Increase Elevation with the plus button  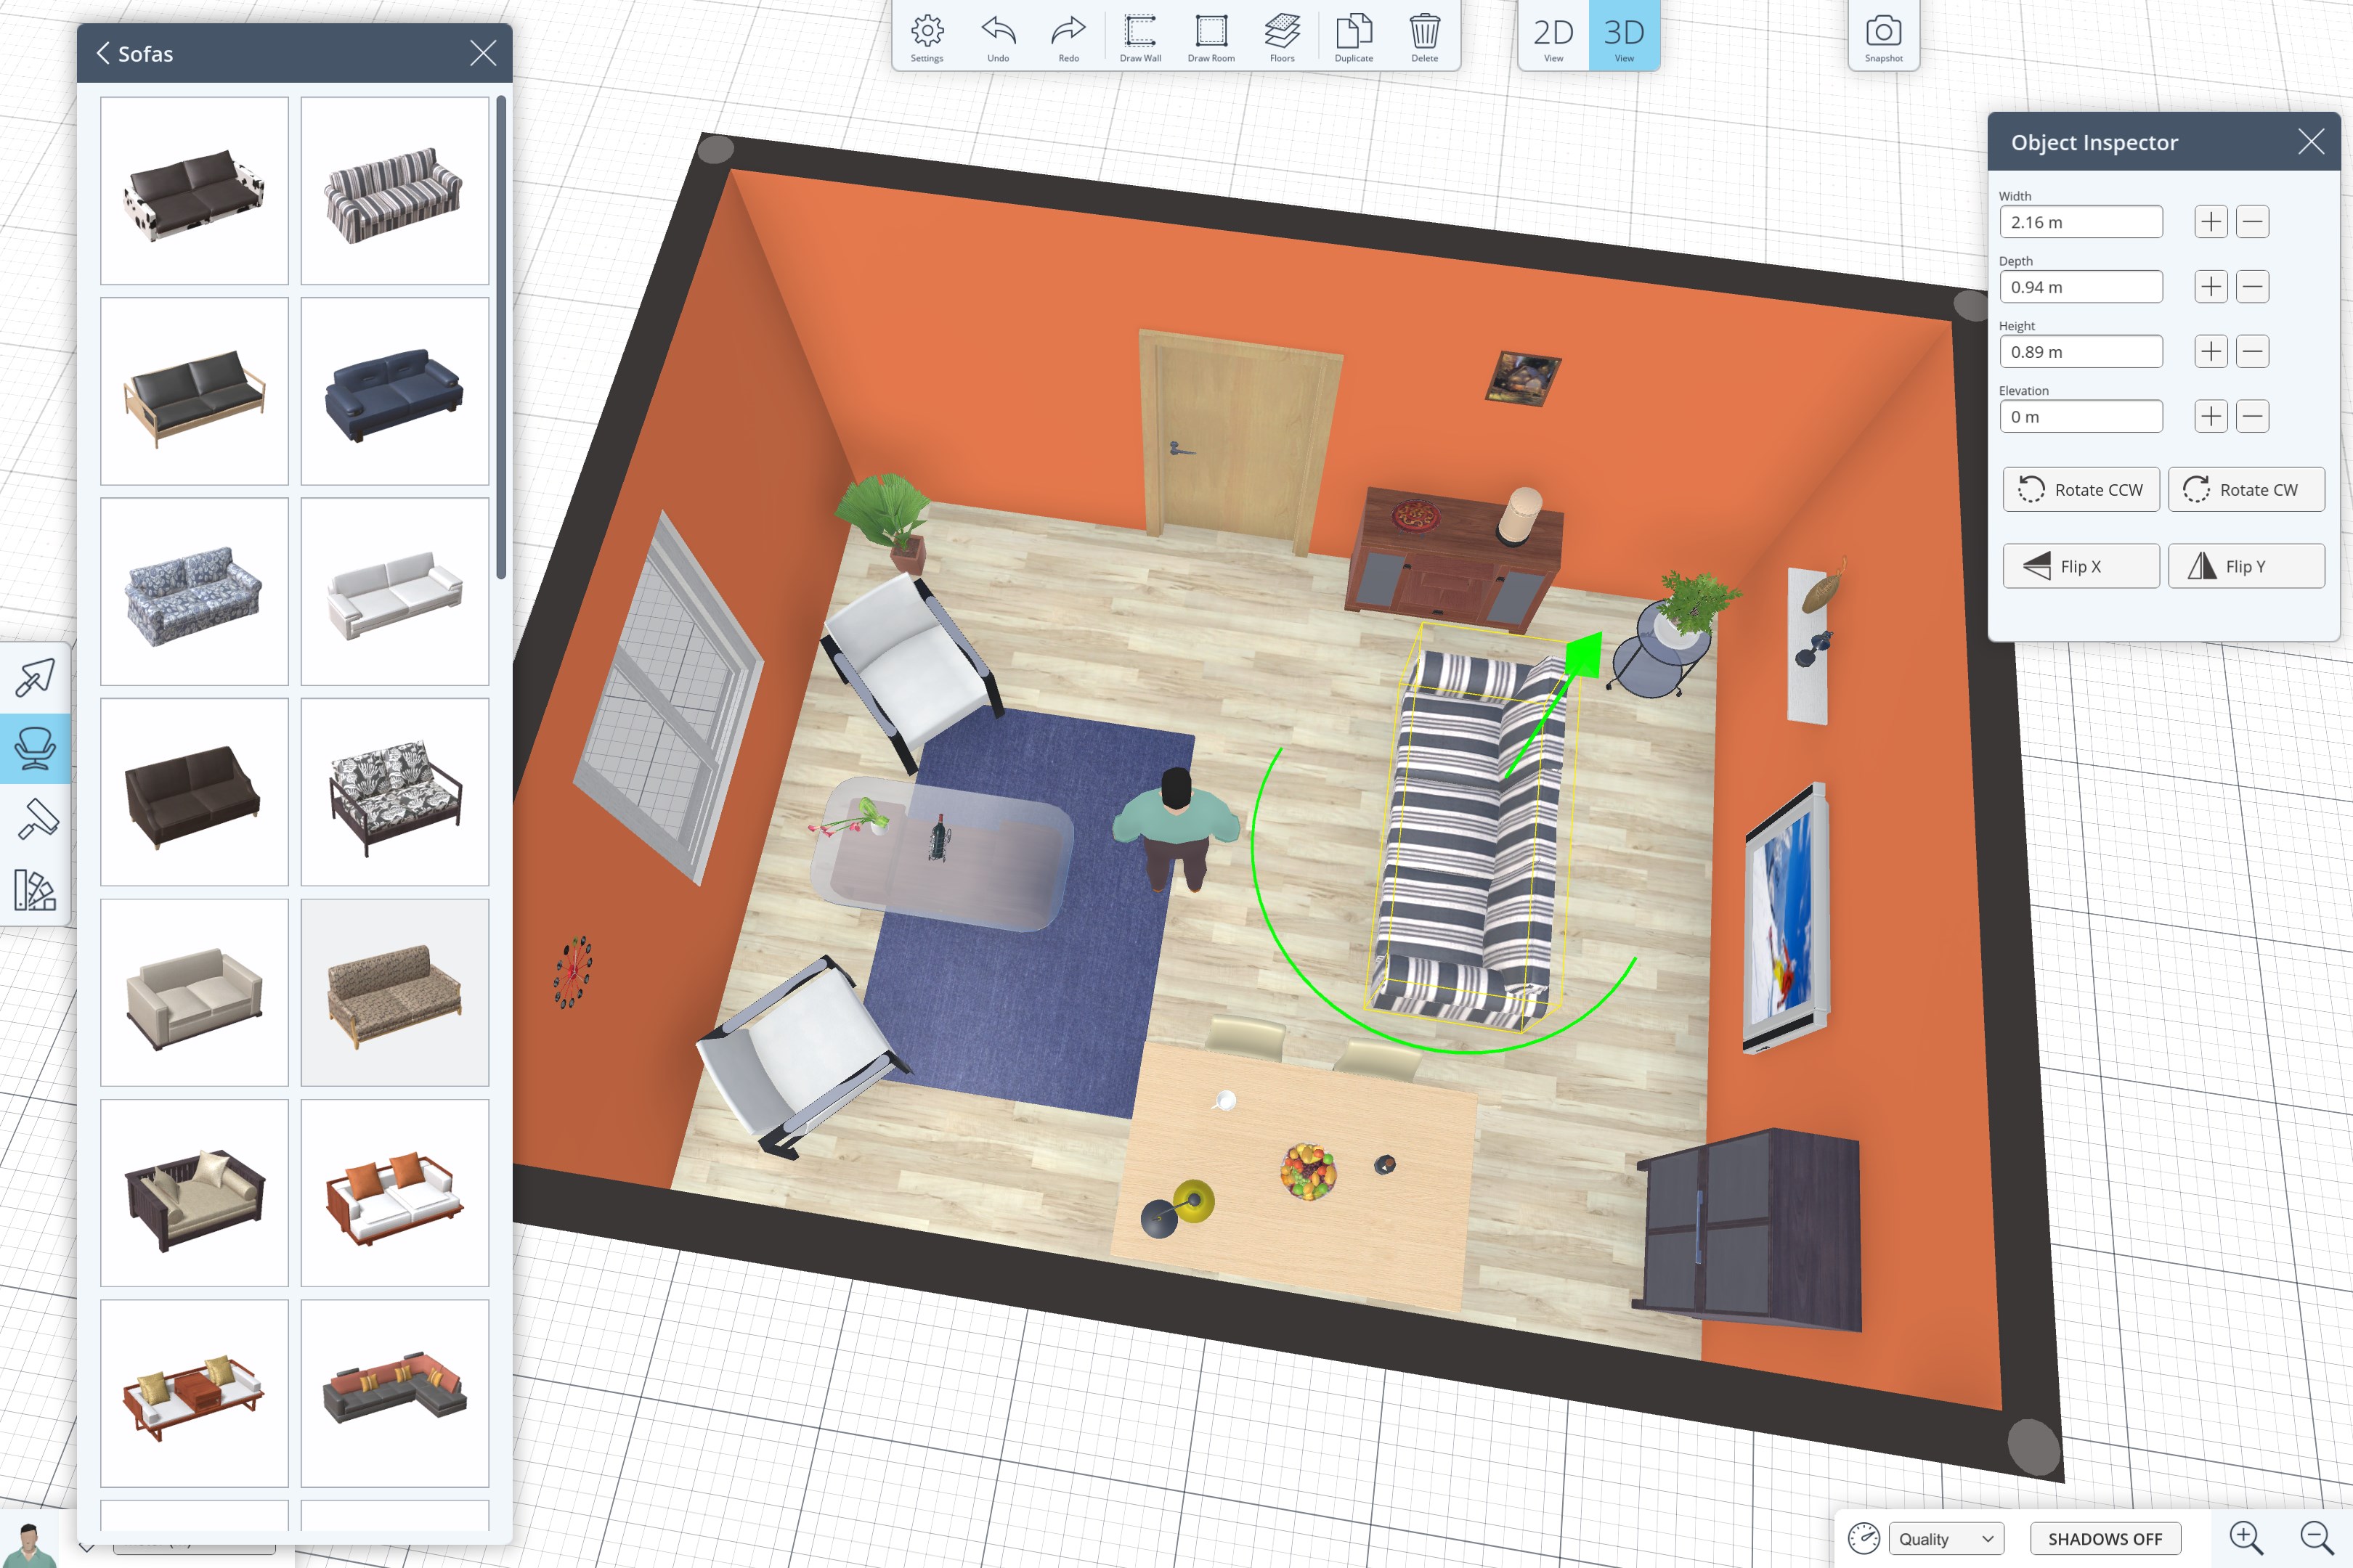click(x=2211, y=417)
